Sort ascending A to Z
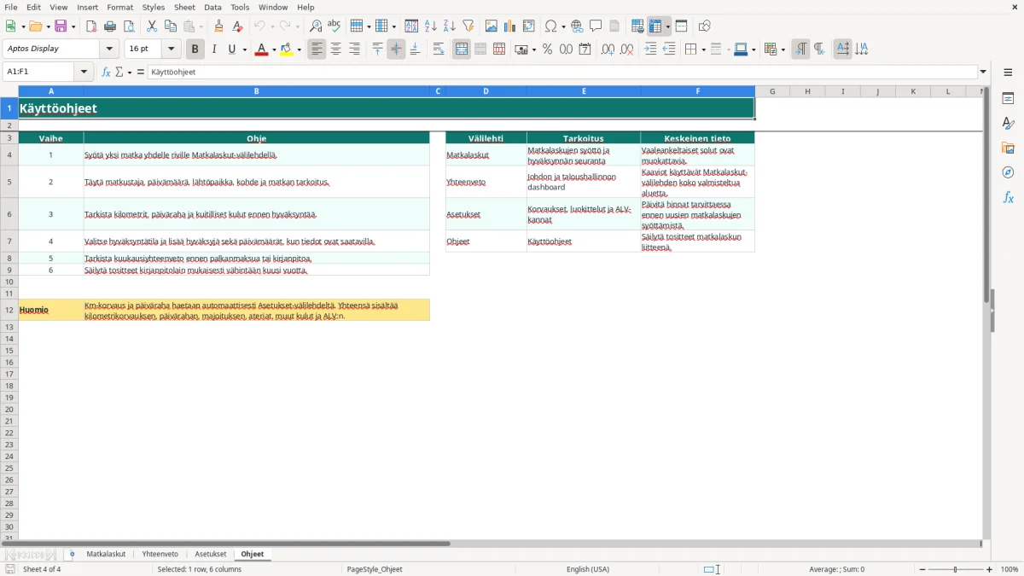This screenshot has height=576, width=1024. click(431, 26)
